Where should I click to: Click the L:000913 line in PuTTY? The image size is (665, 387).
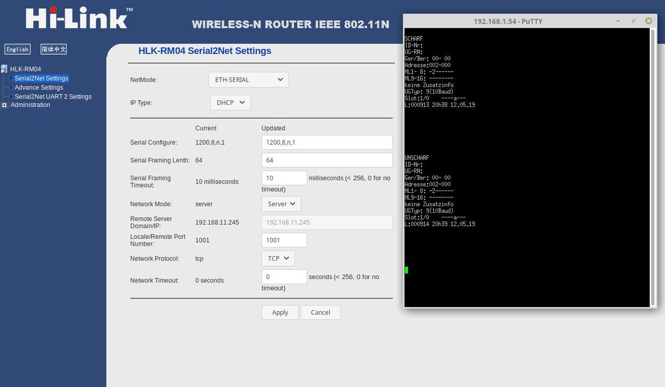tap(439, 105)
